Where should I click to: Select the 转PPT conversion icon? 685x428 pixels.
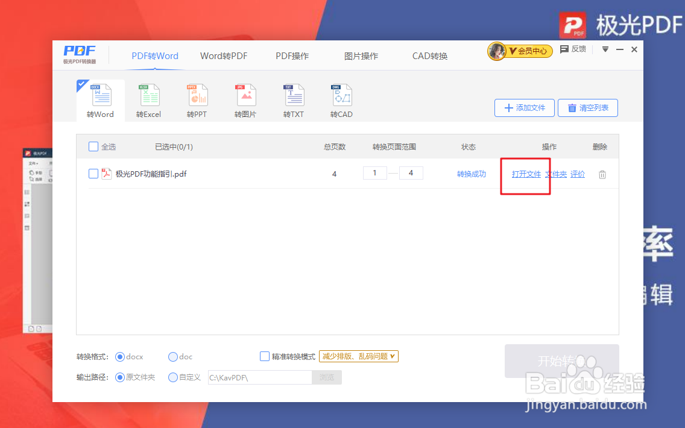click(x=197, y=101)
